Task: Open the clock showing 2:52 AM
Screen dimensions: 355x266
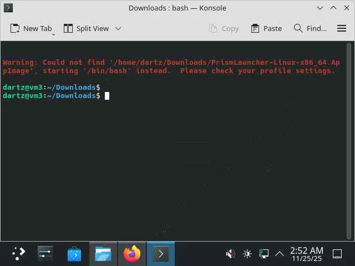Action: point(307,254)
